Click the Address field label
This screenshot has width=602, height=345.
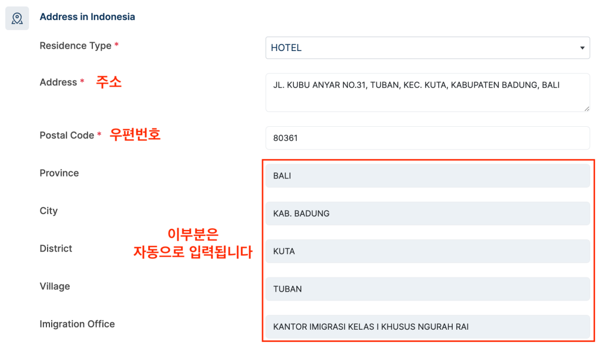(58, 83)
